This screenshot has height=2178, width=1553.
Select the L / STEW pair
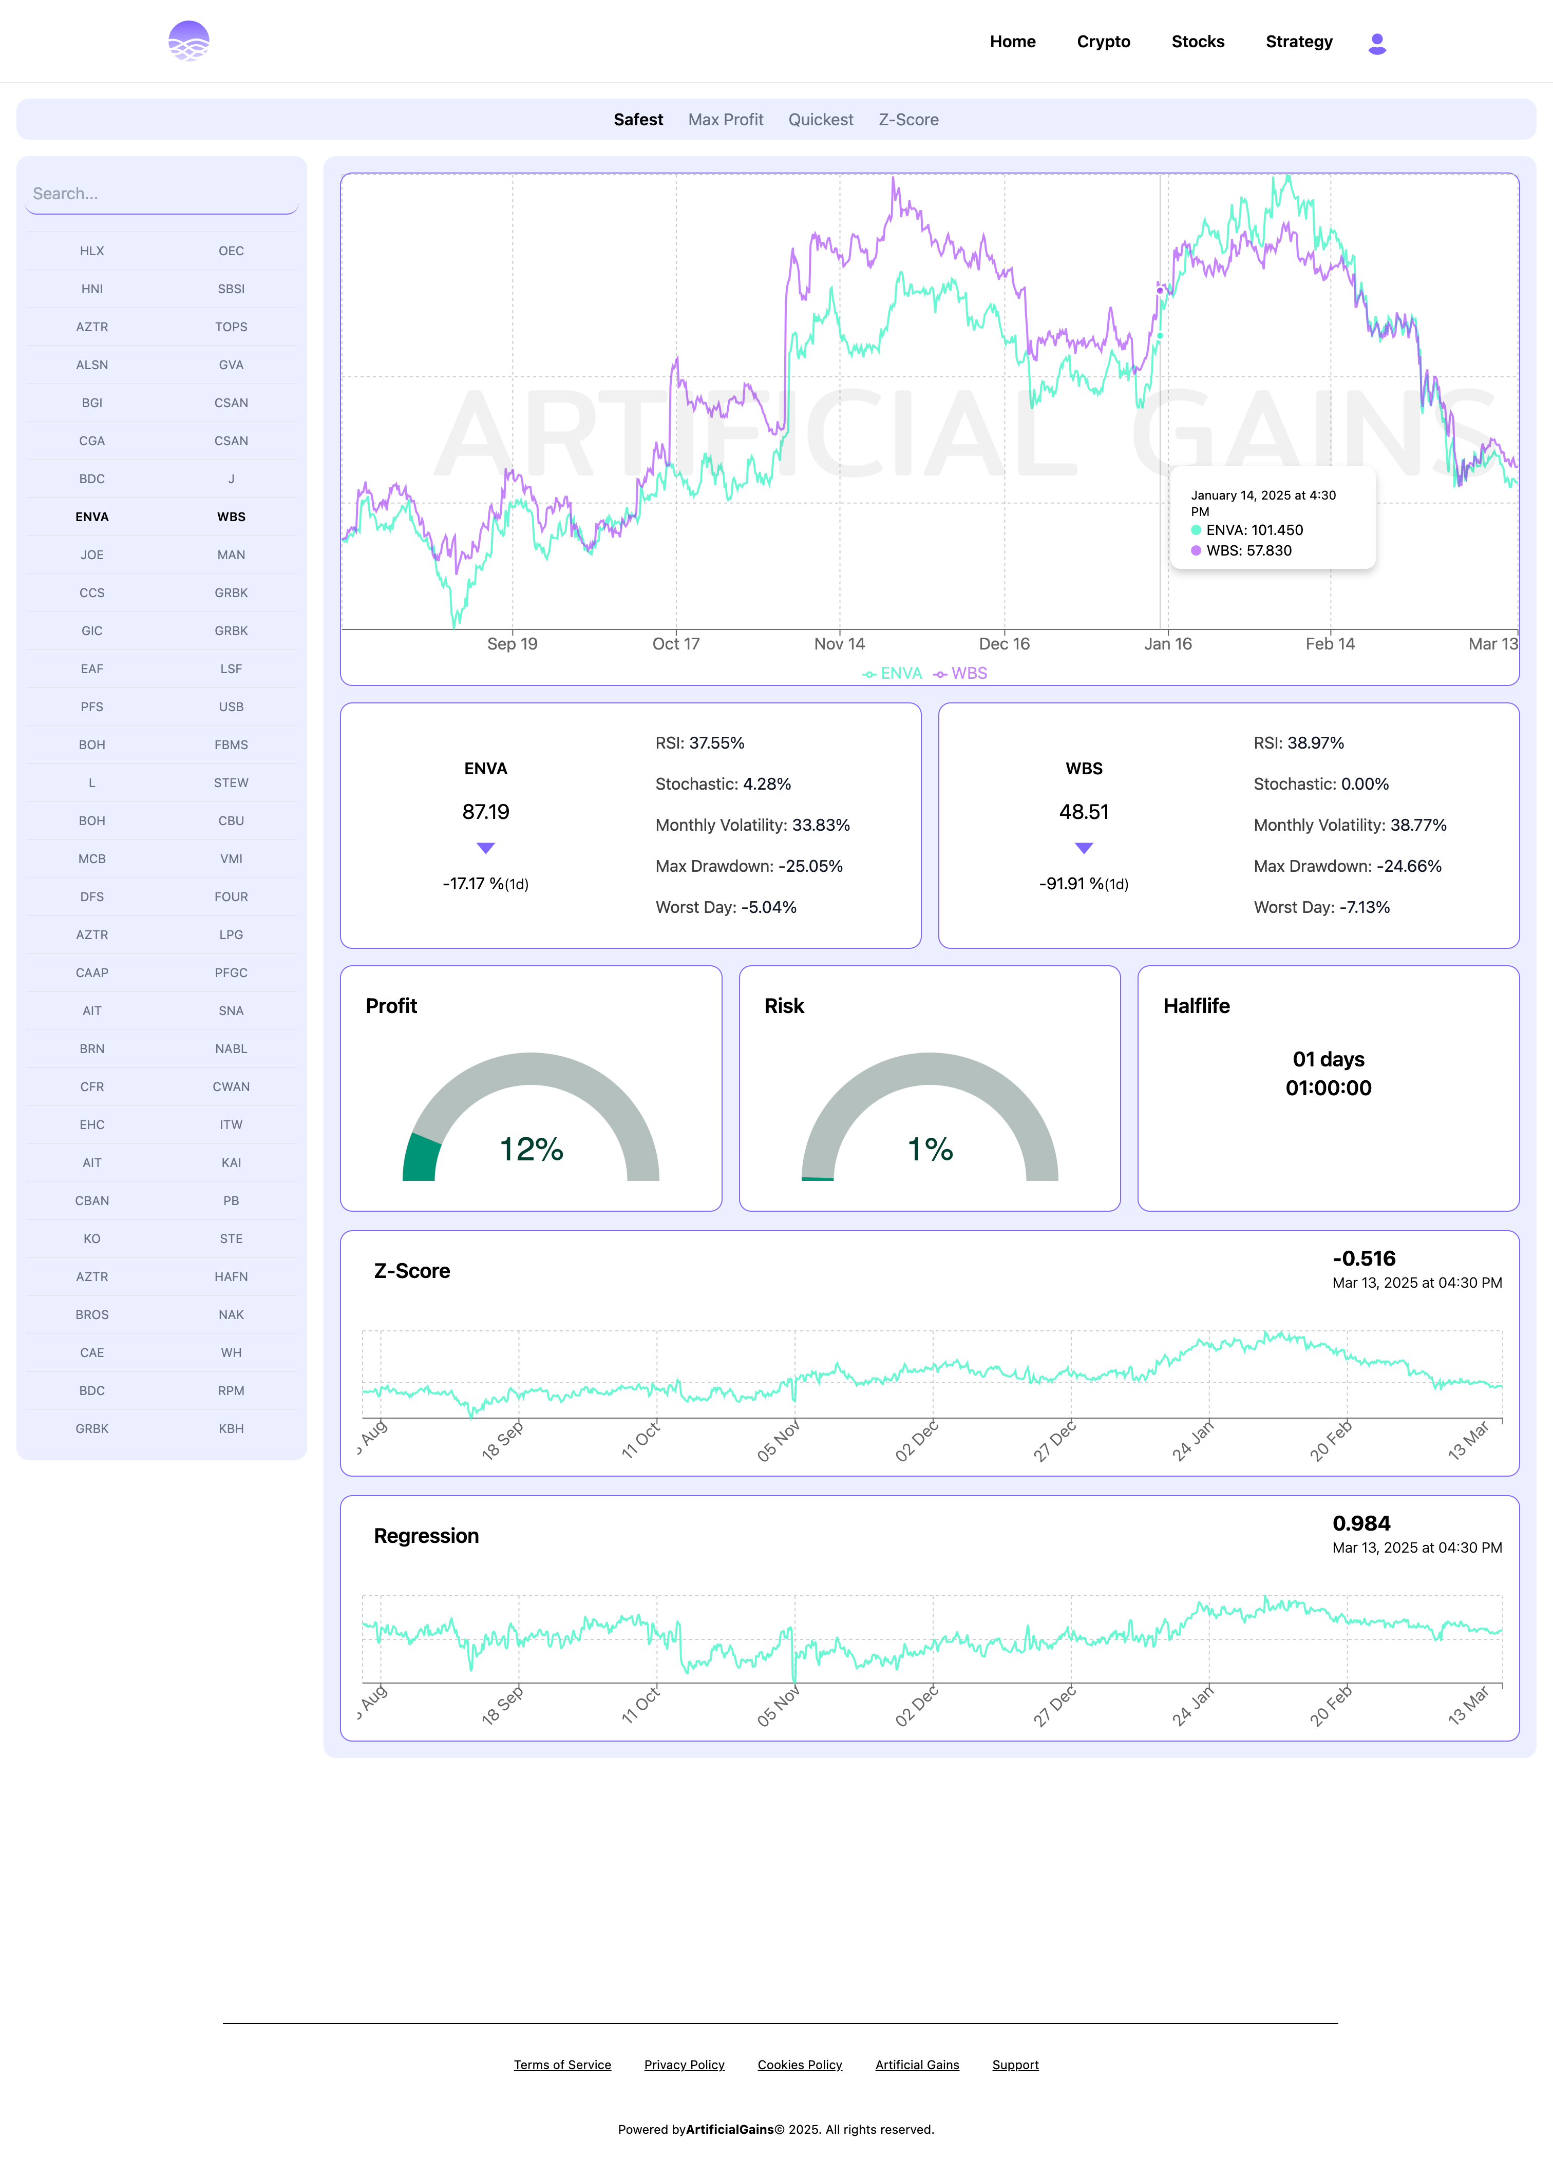tap(162, 782)
